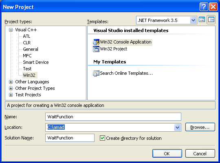Expand the Test Projects node
This screenshot has height=163, width=220.
click(x=11, y=95)
